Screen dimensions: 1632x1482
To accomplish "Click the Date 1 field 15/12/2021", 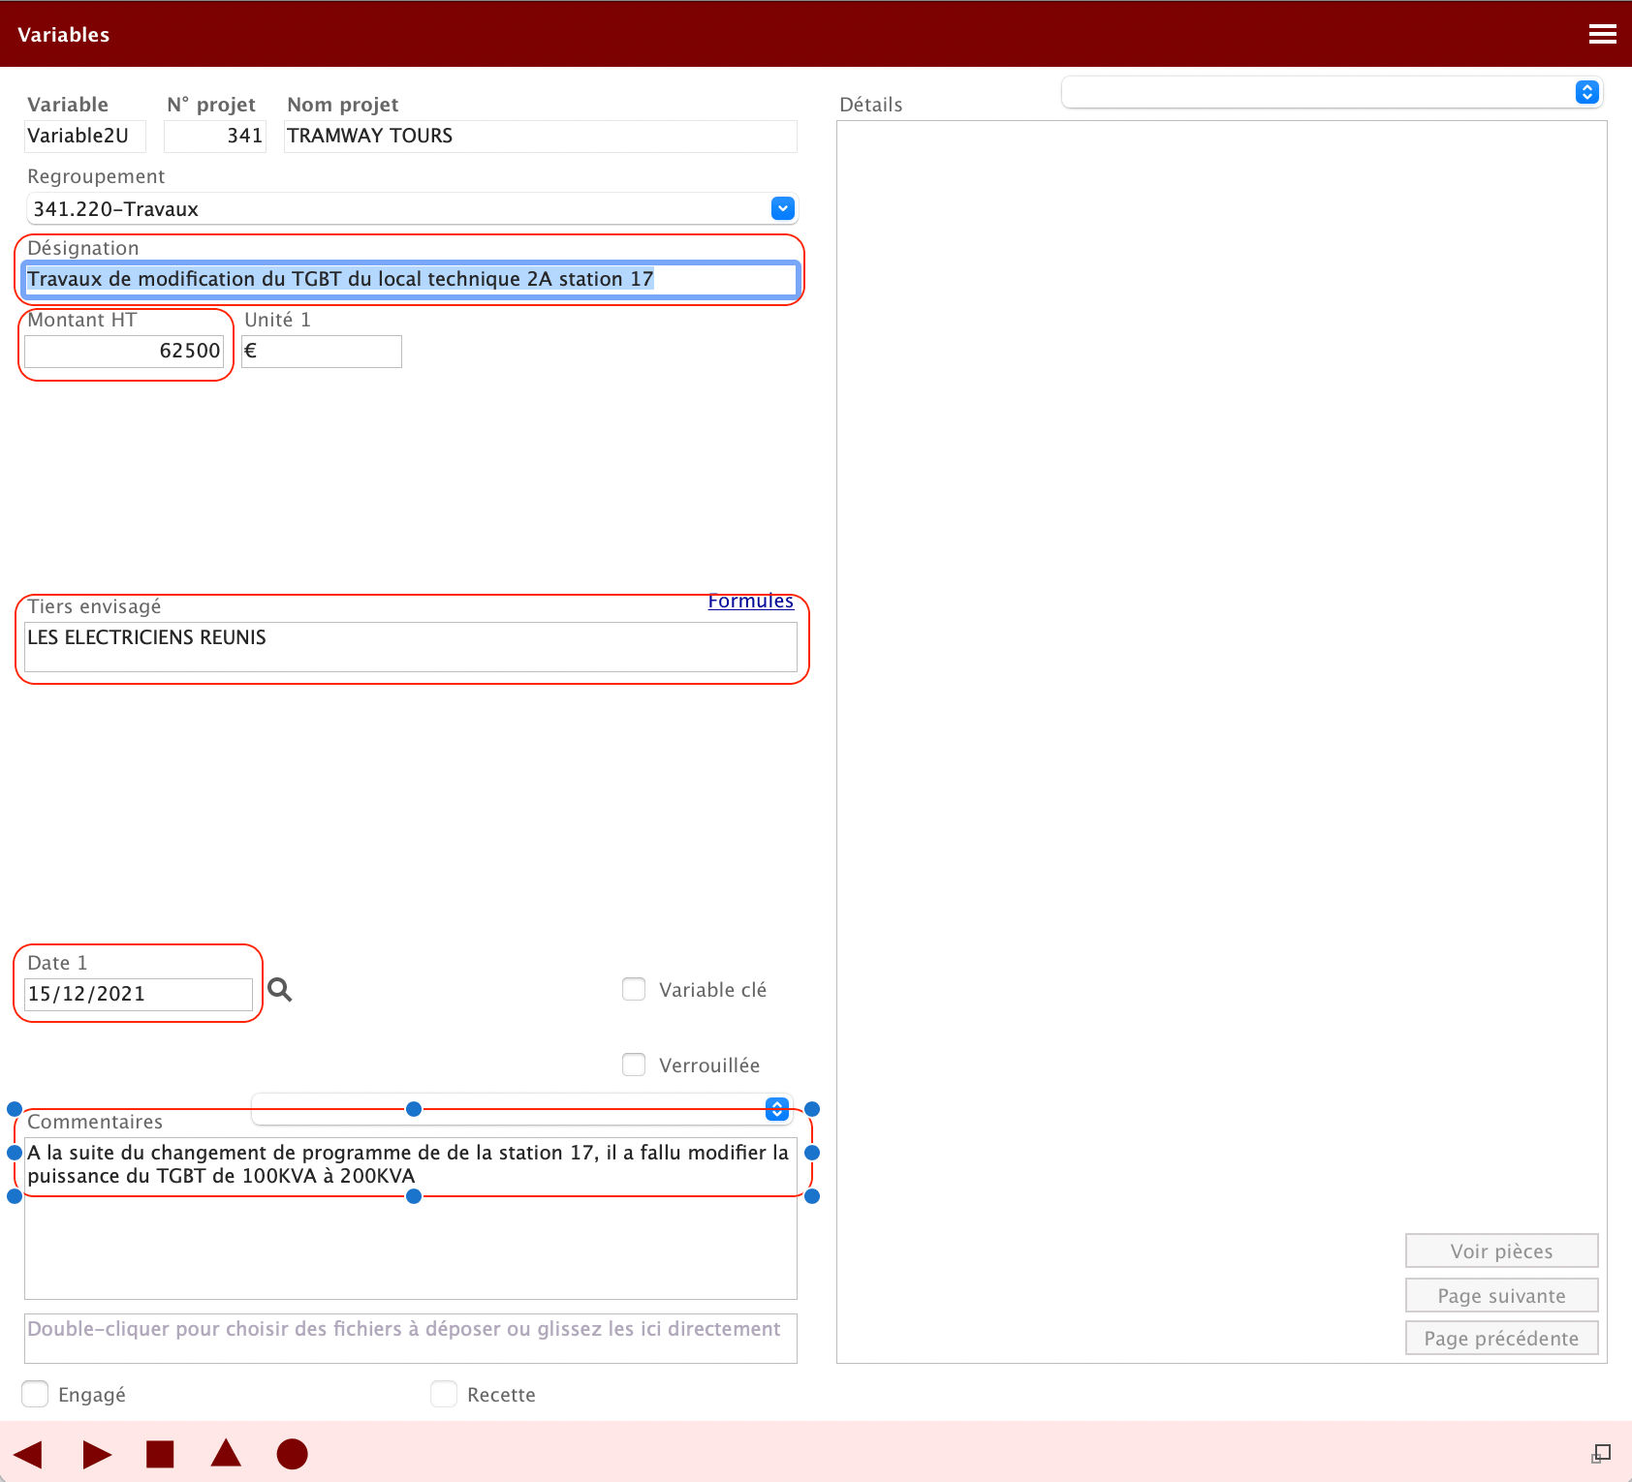I will click(139, 994).
